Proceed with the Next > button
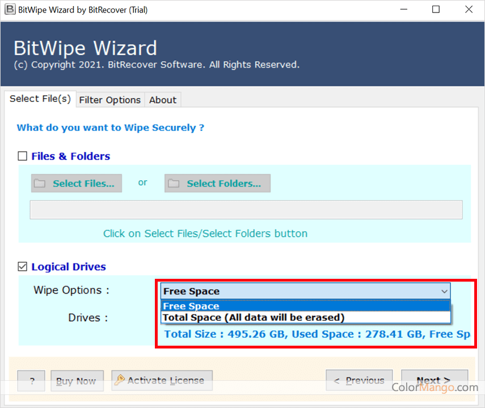Screen dimensions: 485x408 point(435,380)
